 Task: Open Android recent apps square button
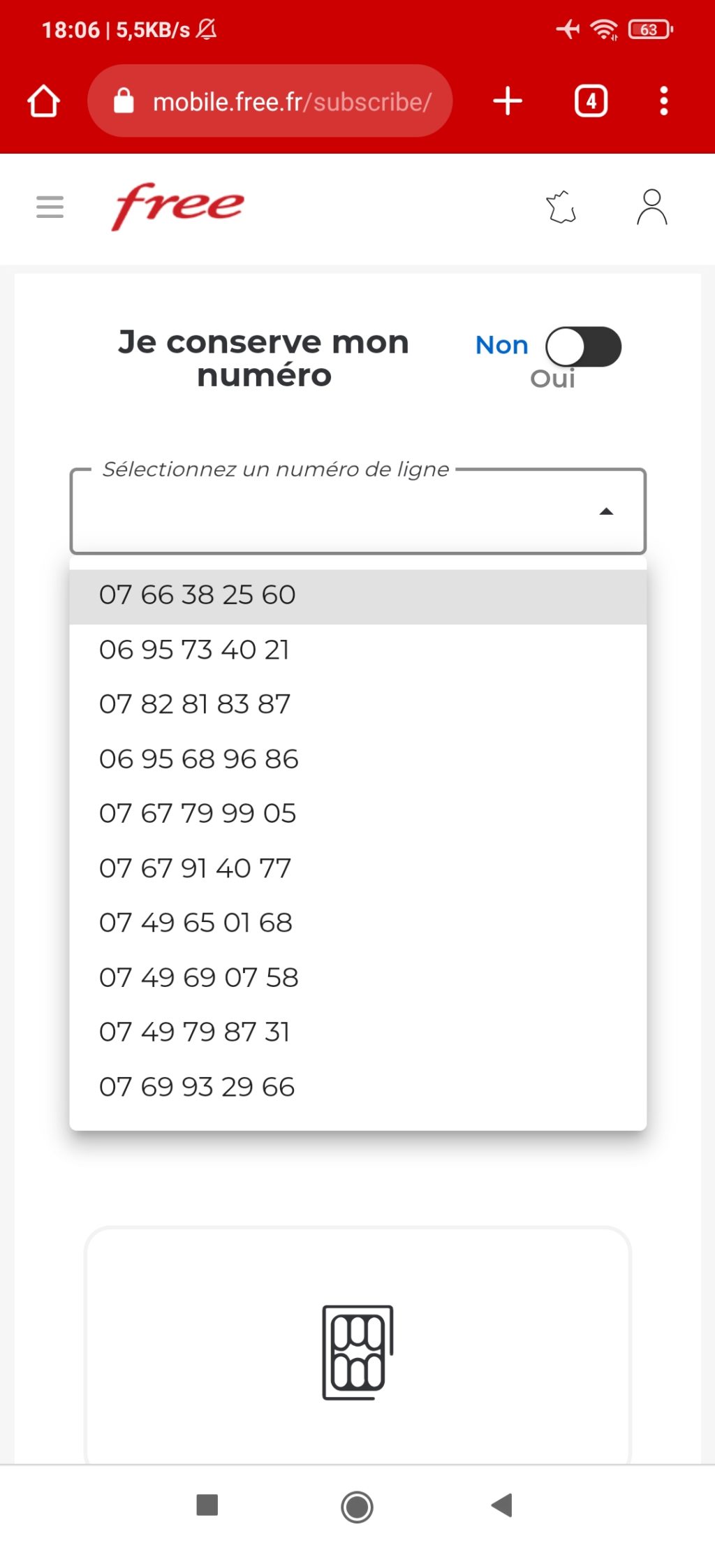(x=207, y=1505)
